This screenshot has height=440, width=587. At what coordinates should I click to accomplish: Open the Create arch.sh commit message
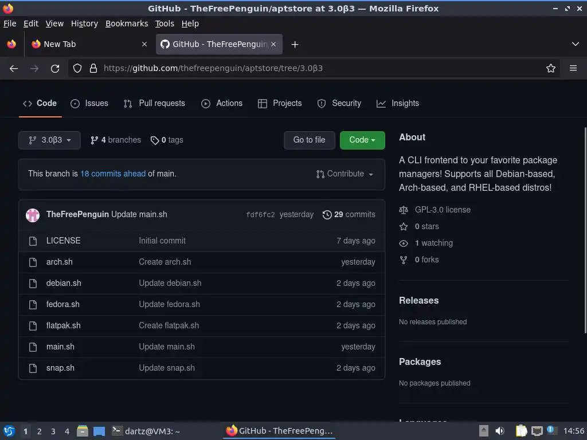[x=165, y=262]
